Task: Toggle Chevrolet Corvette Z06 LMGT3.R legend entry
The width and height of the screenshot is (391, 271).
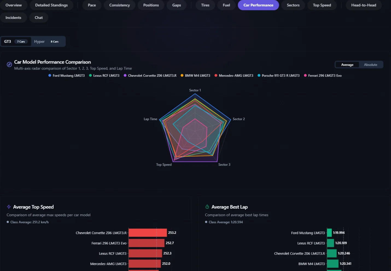Action: (x=150, y=76)
